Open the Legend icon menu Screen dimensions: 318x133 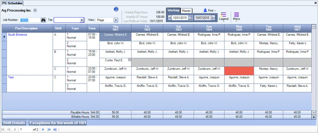pos(224,17)
